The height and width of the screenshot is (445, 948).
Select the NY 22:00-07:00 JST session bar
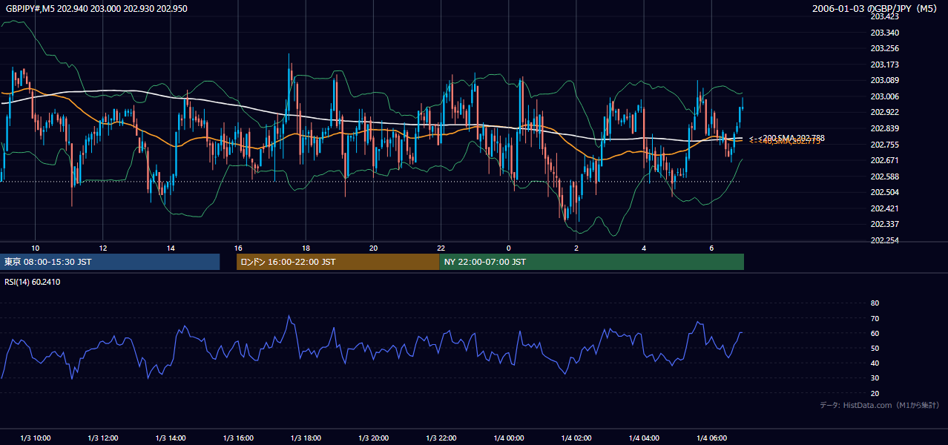click(x=592, y=262)
